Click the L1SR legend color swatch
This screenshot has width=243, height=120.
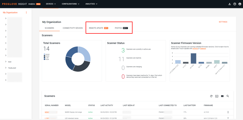pos(45,58)
